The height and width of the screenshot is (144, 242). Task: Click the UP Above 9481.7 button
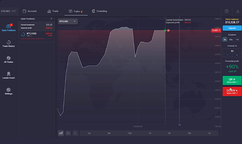(232, 80)
